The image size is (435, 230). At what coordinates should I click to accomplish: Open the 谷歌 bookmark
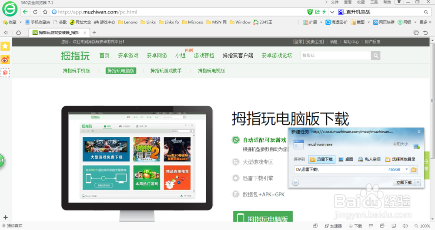[x=60, y=22]
